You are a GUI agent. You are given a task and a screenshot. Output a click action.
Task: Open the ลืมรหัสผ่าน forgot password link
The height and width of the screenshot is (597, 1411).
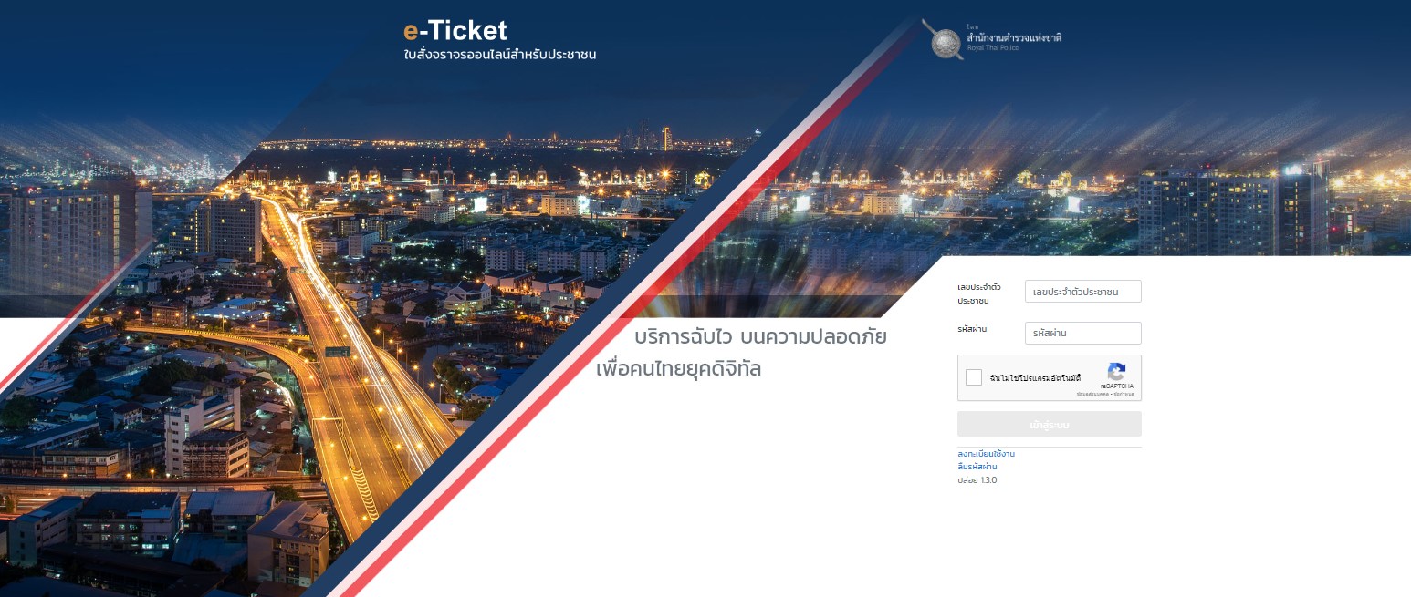(x=977, y=467)
